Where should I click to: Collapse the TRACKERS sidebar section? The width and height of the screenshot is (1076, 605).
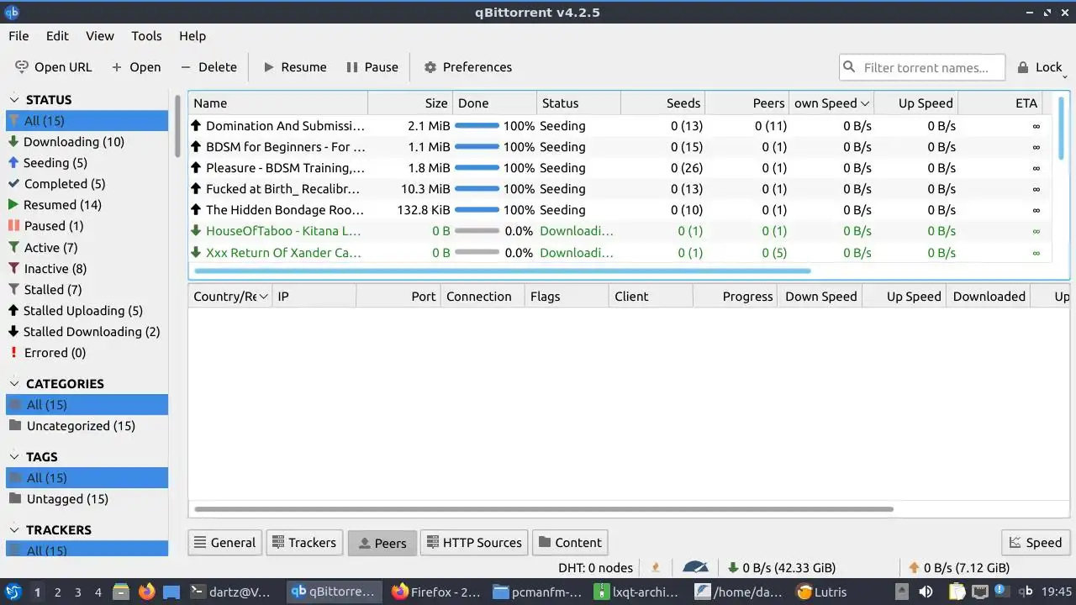(x=13, y=530)
